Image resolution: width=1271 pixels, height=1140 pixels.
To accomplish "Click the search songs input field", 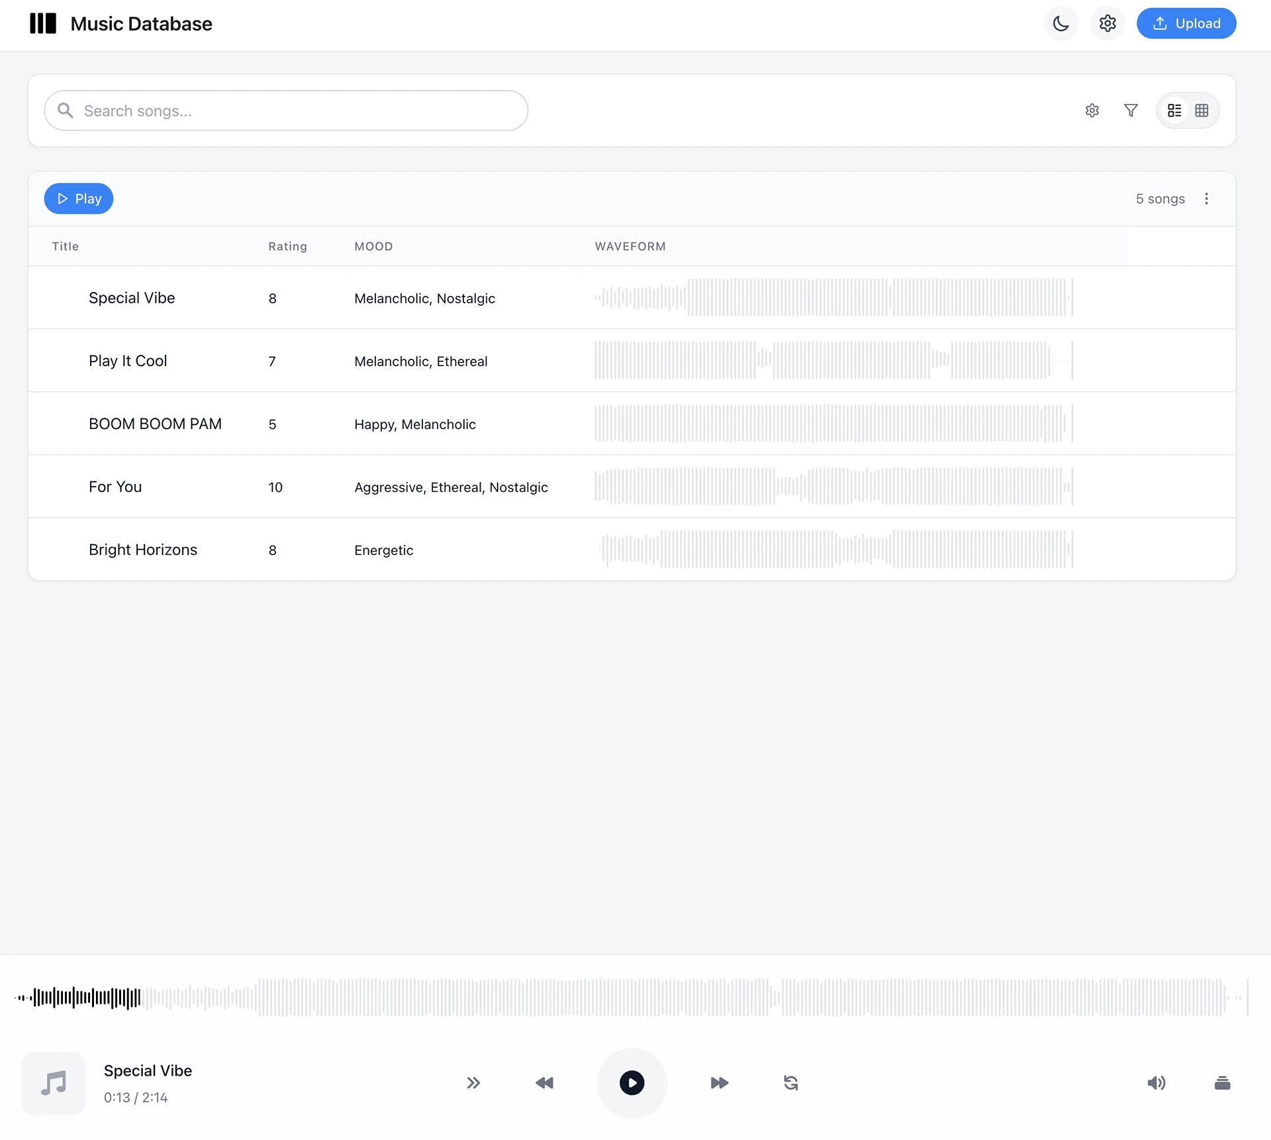I will [286, 110].
